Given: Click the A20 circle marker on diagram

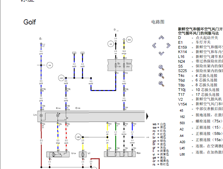Looking at the screenshot, I should (61, 78).
